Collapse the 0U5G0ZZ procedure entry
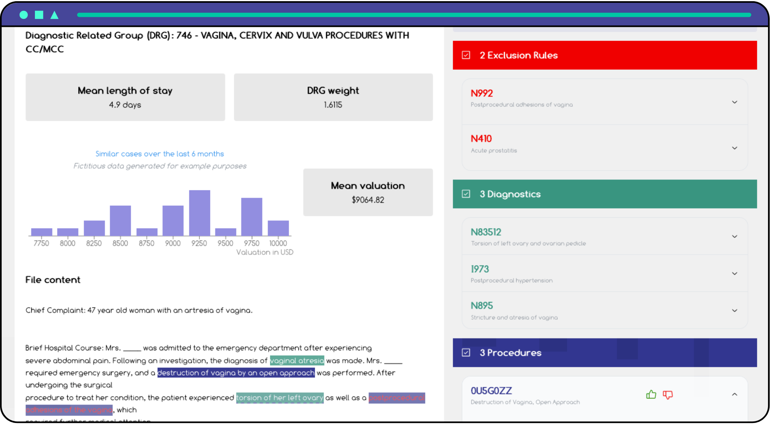This screenshot has width=770, height=433. click(734, 395)
